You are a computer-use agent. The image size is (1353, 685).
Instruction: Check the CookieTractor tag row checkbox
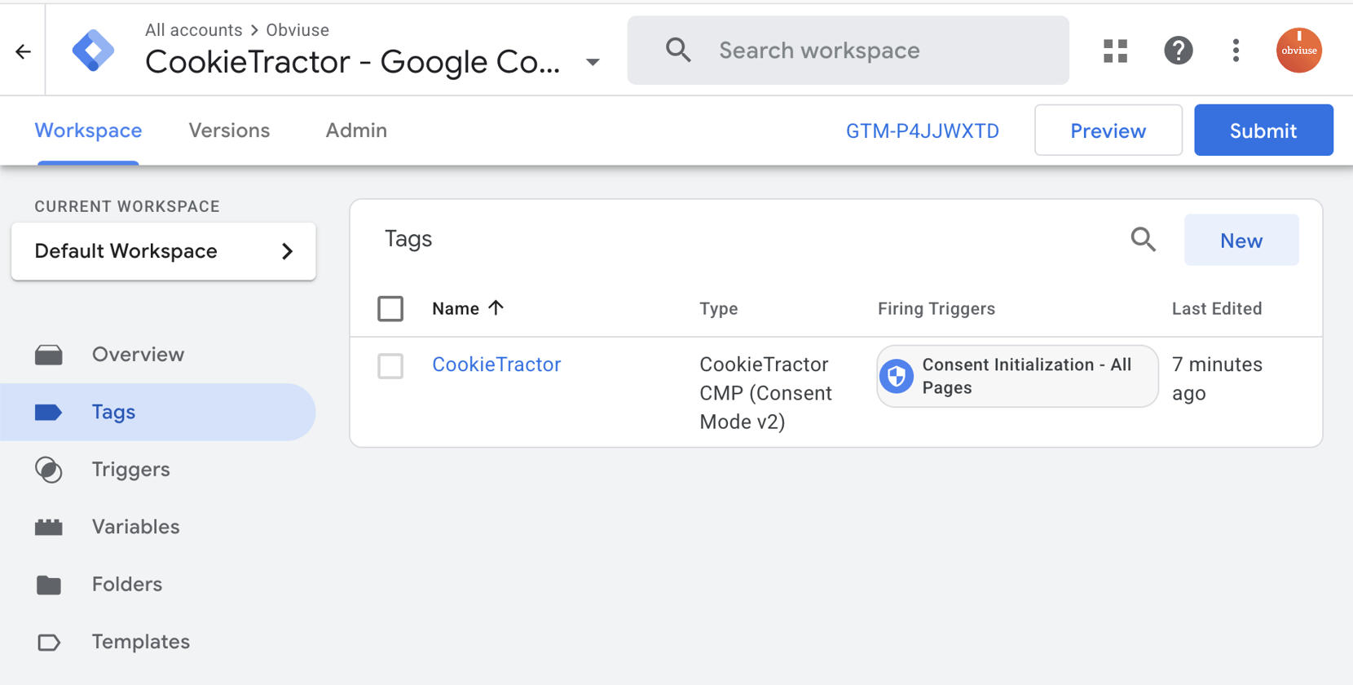click(x=390, y=366)
